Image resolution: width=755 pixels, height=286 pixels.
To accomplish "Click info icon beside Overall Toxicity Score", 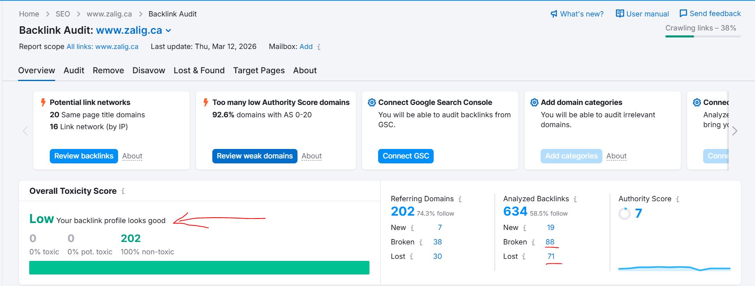I will (x=123, y=191).
